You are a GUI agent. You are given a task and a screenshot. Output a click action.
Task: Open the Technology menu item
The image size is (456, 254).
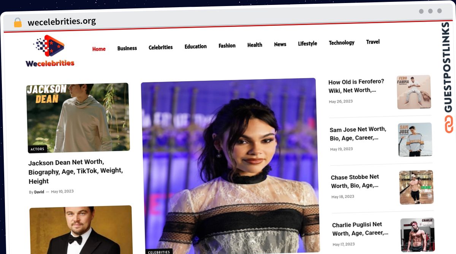coord(342,42)
